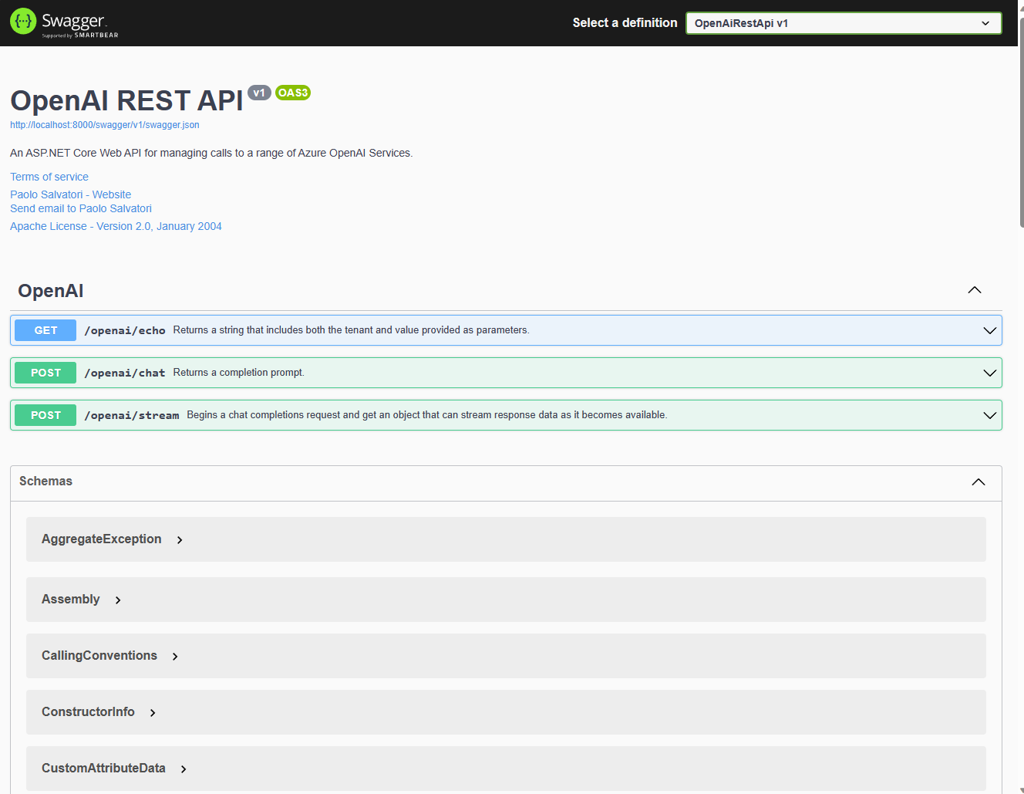
Task: Visit Paolo Salvatori - Website link
Action: 71,194
